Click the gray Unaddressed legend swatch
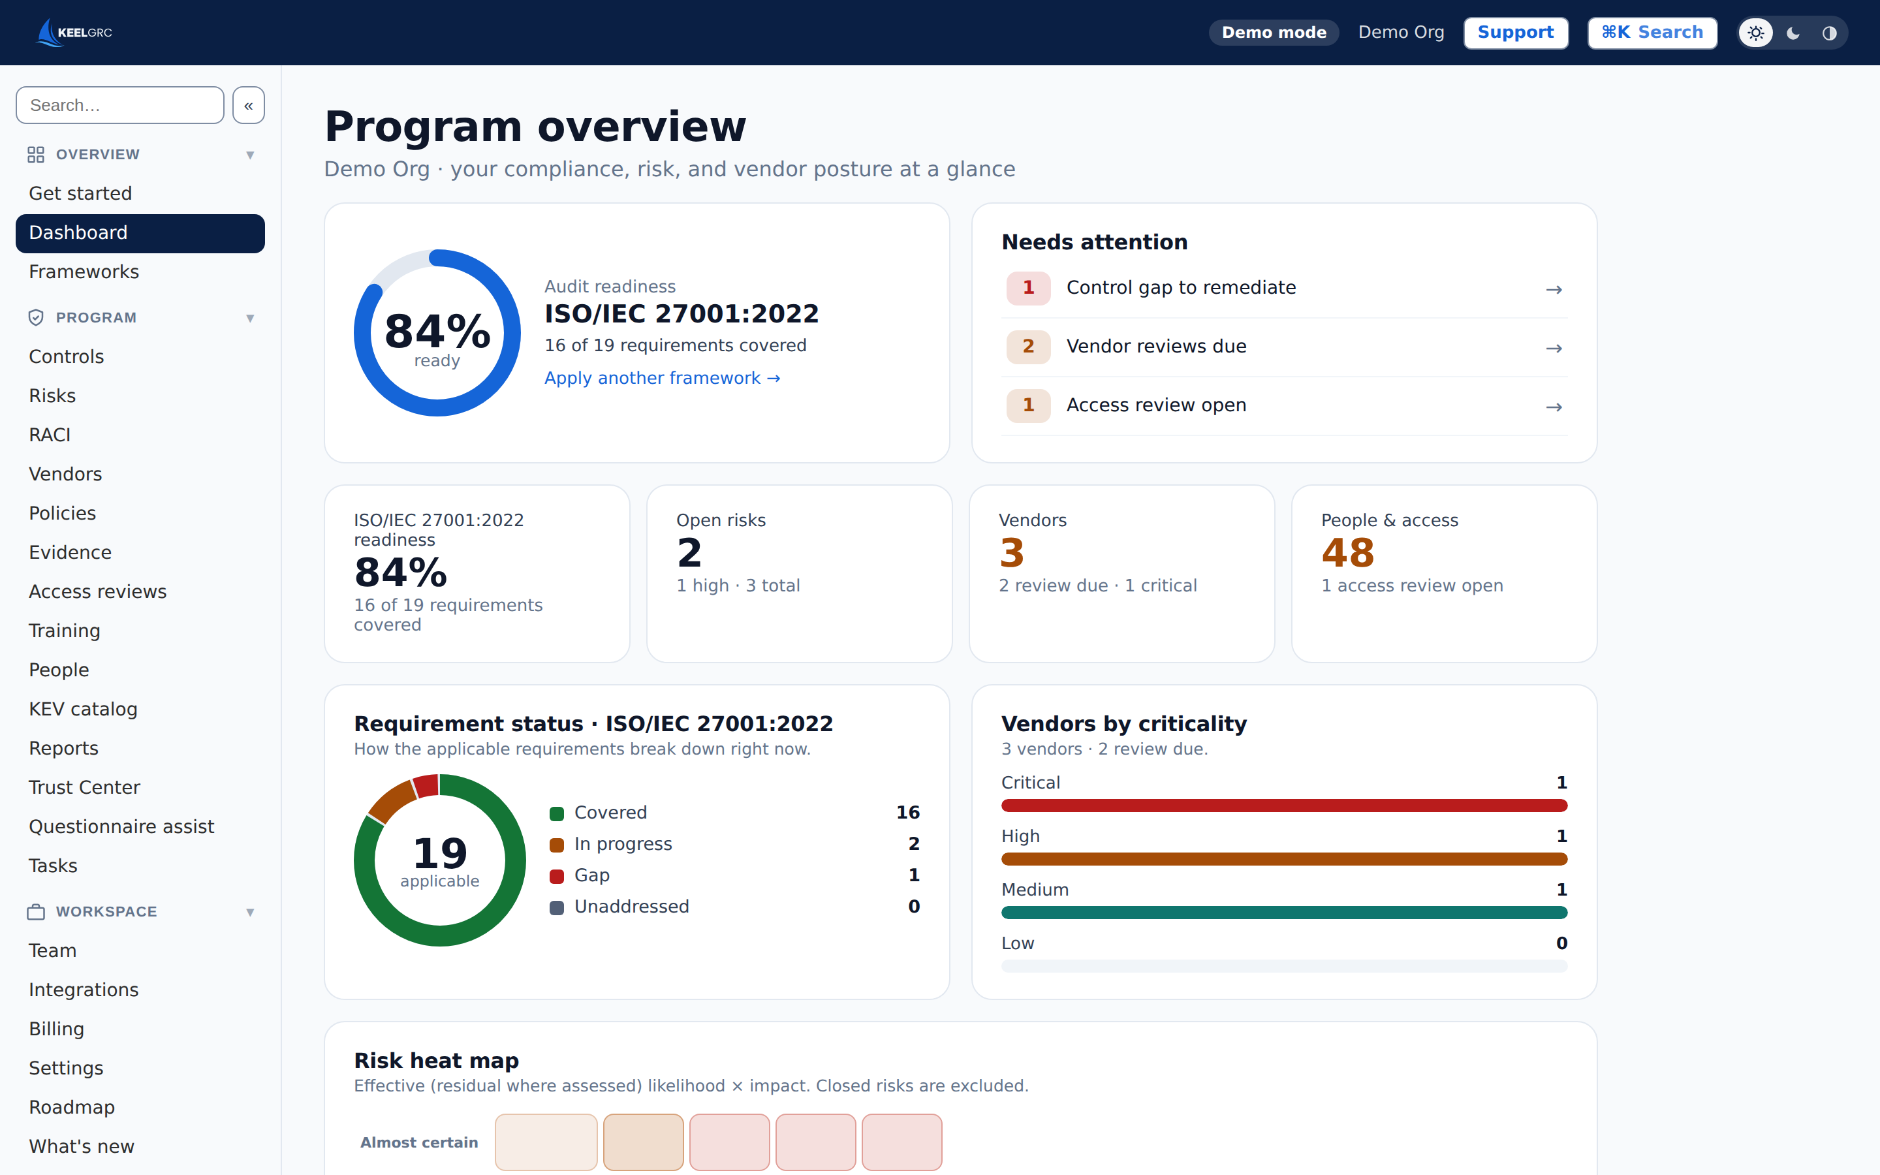The image size is (1880, 1175). [557, 907]
